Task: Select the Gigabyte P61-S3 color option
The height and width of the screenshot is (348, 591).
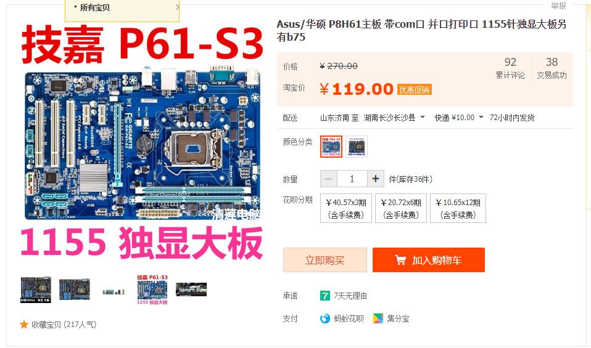Action: tap(331, 147)
